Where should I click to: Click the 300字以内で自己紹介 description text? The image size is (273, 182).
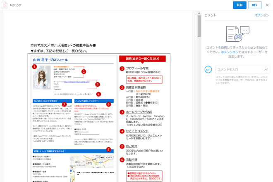tap(144, 152)
